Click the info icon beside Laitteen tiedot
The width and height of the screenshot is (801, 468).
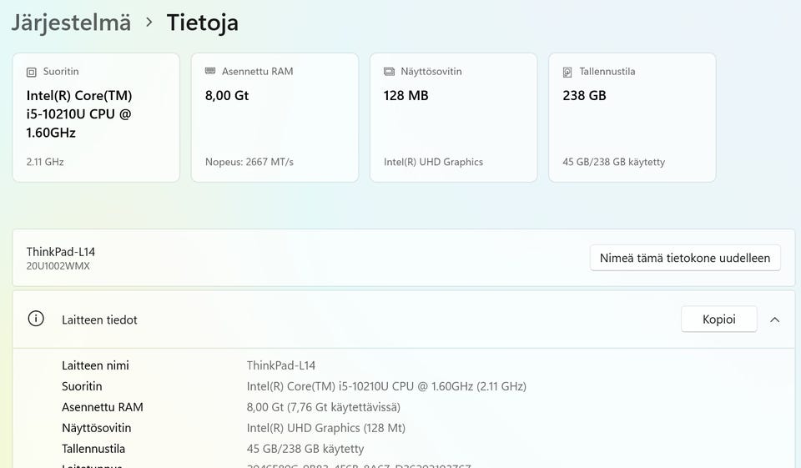point(36,319)
